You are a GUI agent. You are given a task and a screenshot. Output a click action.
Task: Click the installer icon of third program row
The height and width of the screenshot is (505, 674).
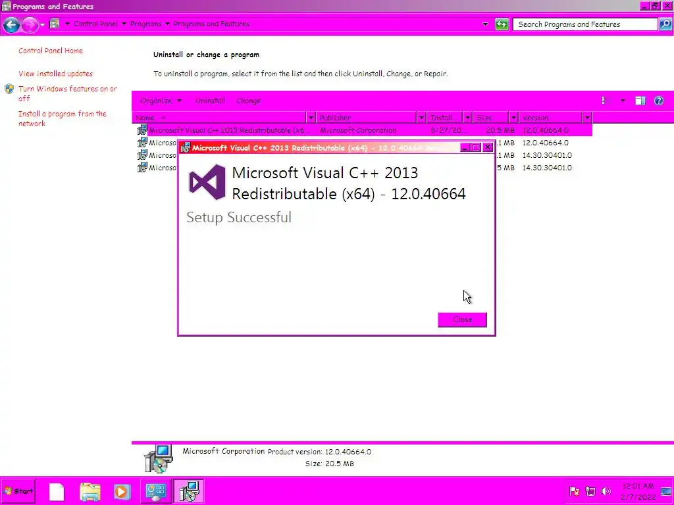click(x=142, y=155)
